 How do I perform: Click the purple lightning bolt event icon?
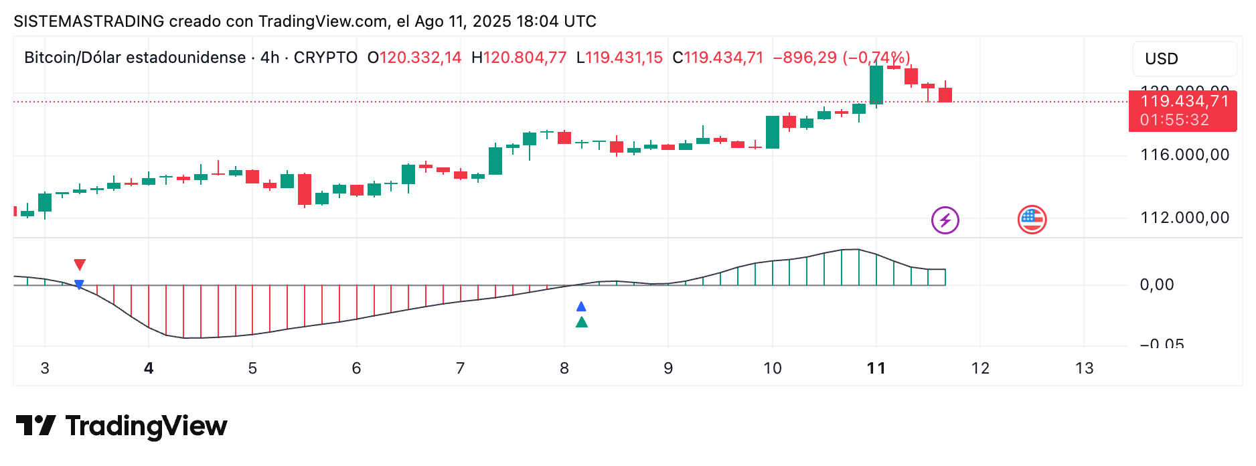945,220
